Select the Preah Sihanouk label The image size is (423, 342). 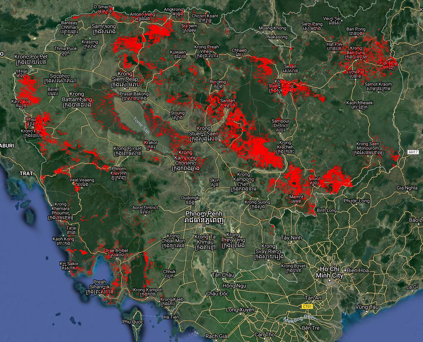(x=99, y=287)
